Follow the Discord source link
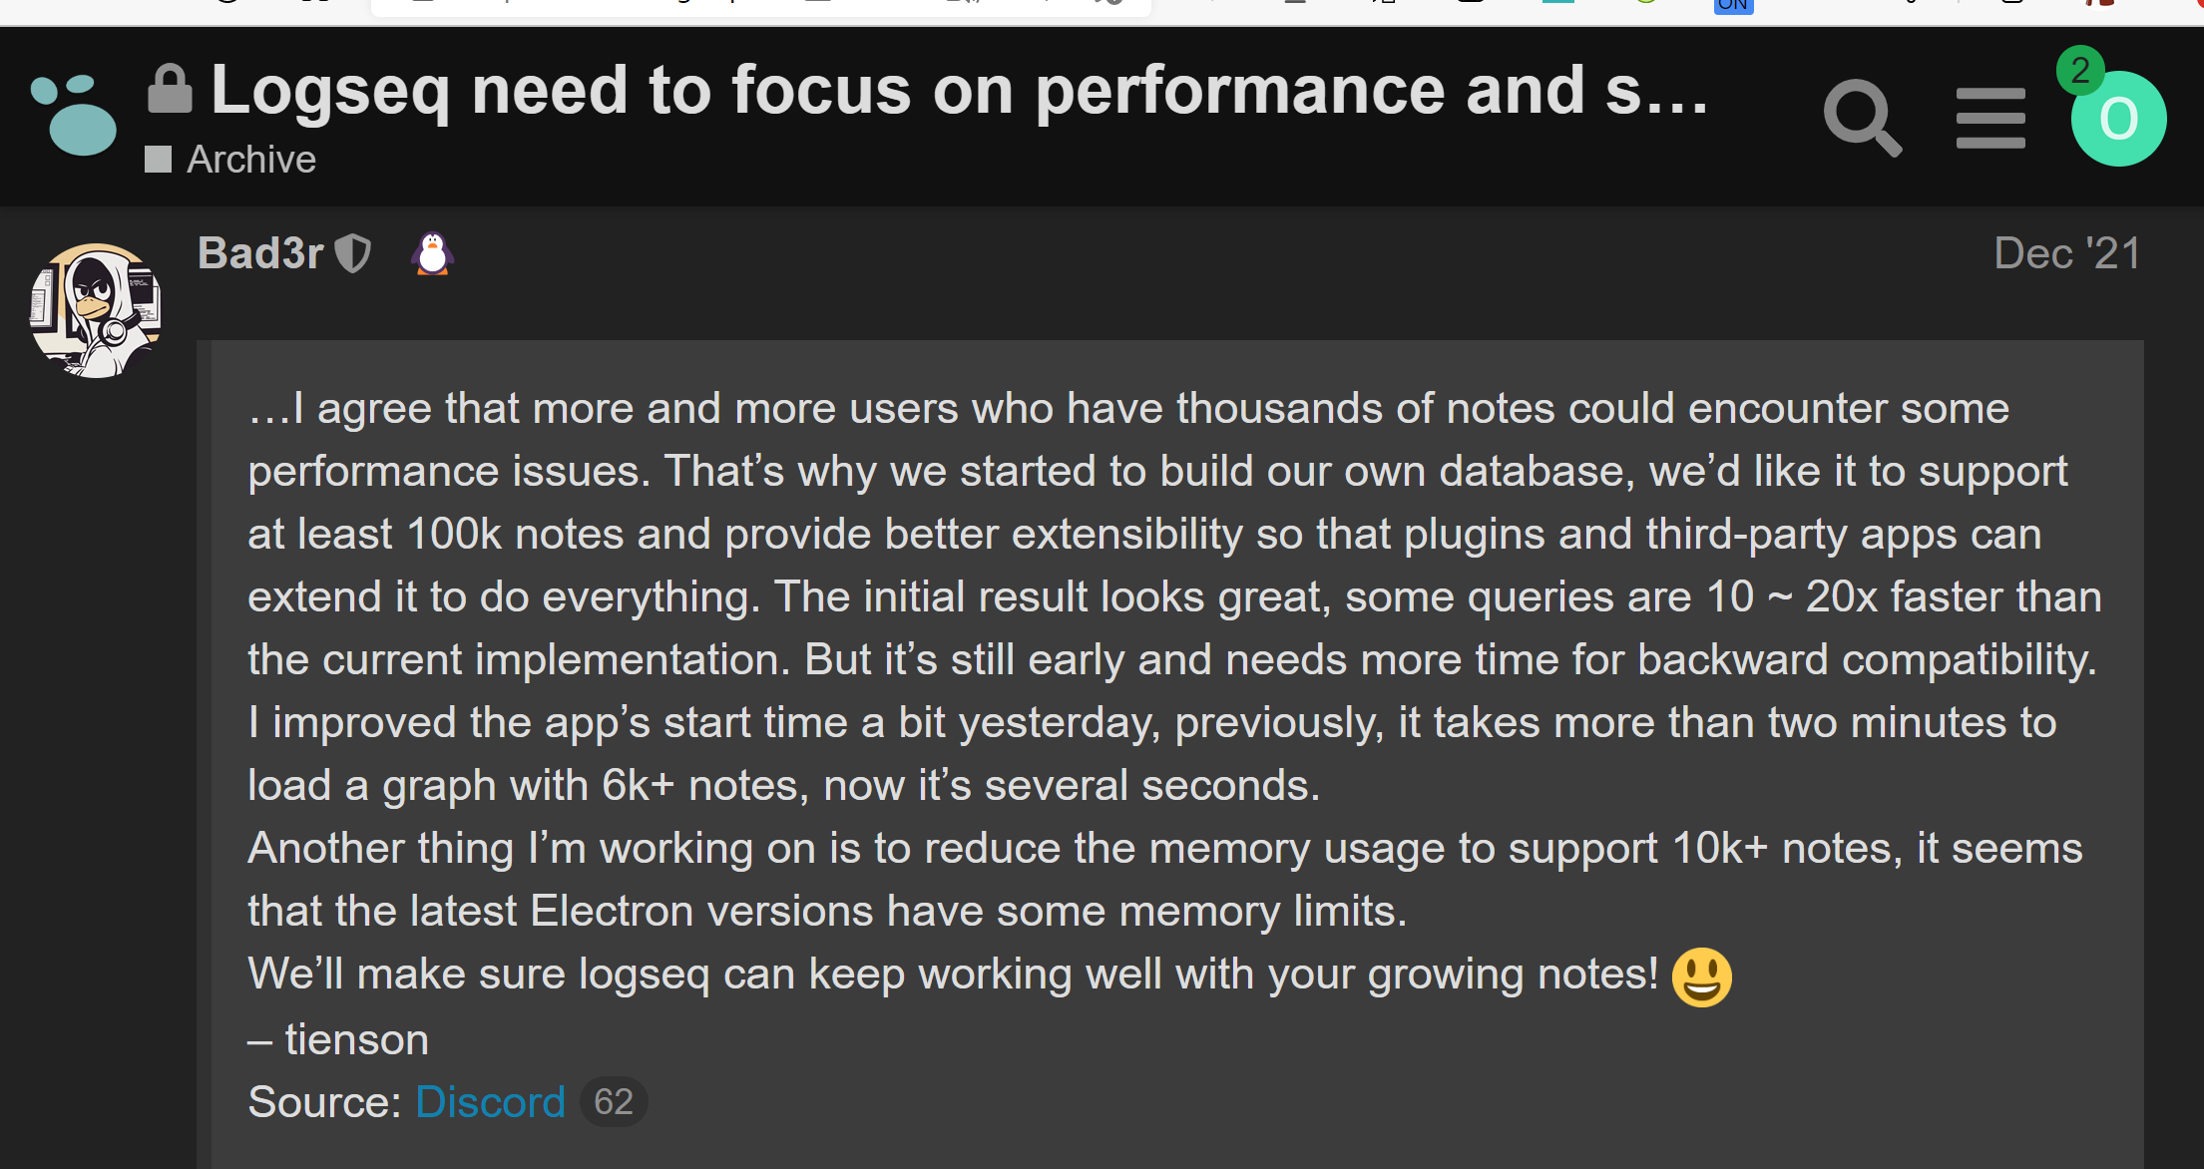The width and height of the screenshot is (2204, 1169). pos(490,1102)
